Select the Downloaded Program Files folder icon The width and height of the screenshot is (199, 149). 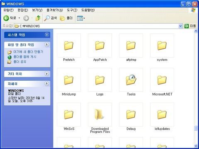pyautogui.click(x=99, y=114)
